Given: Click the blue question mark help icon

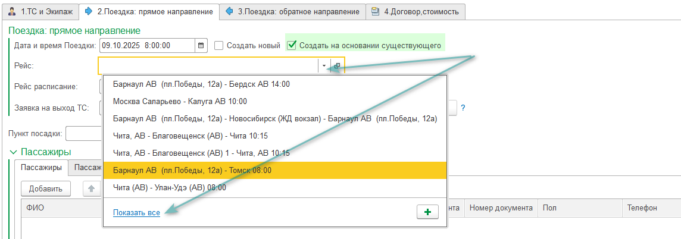Looking at the screenshot, I should pyautogui.click(x=463, y=108).
